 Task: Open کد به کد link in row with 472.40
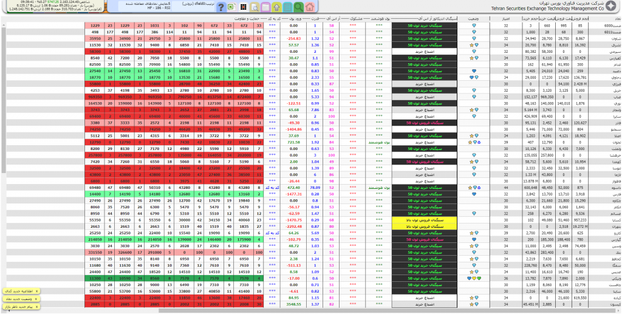(x=272, y=187)
